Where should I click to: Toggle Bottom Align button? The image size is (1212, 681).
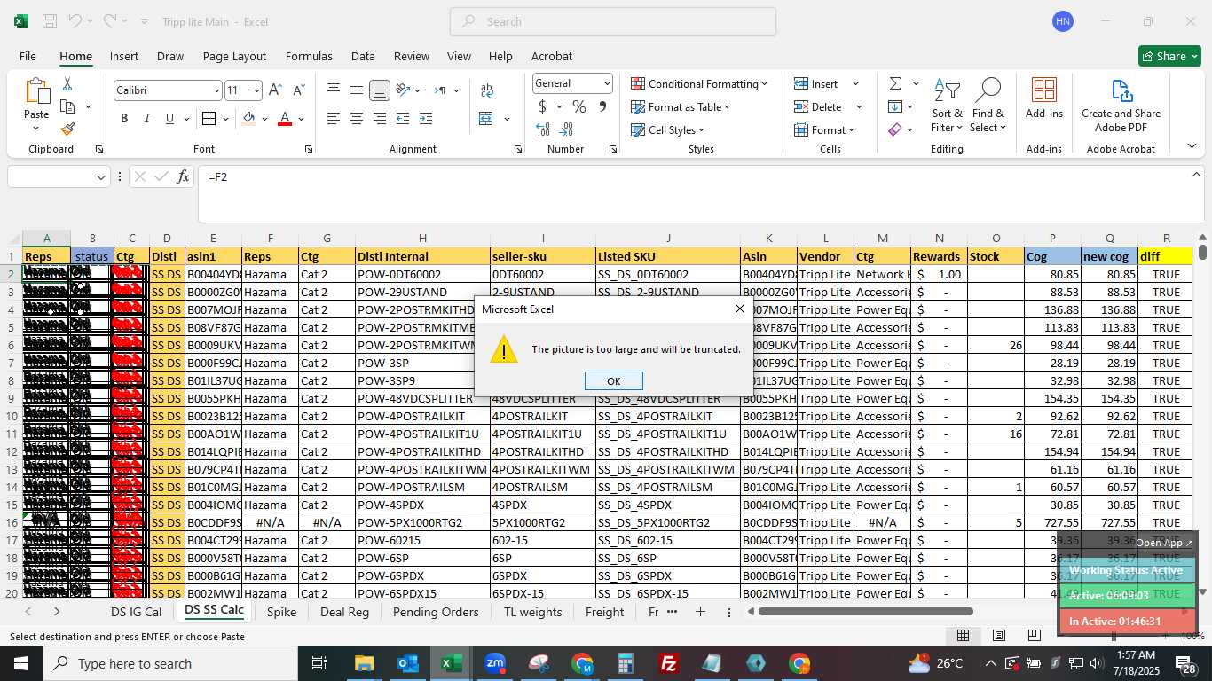[379, 90]
